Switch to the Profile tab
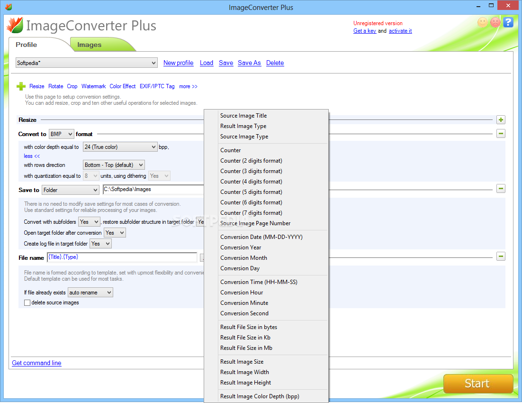The image size is (522, 403). tap(27, 45)
